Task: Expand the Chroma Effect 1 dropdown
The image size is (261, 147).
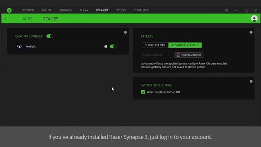Action: point(156,55)
